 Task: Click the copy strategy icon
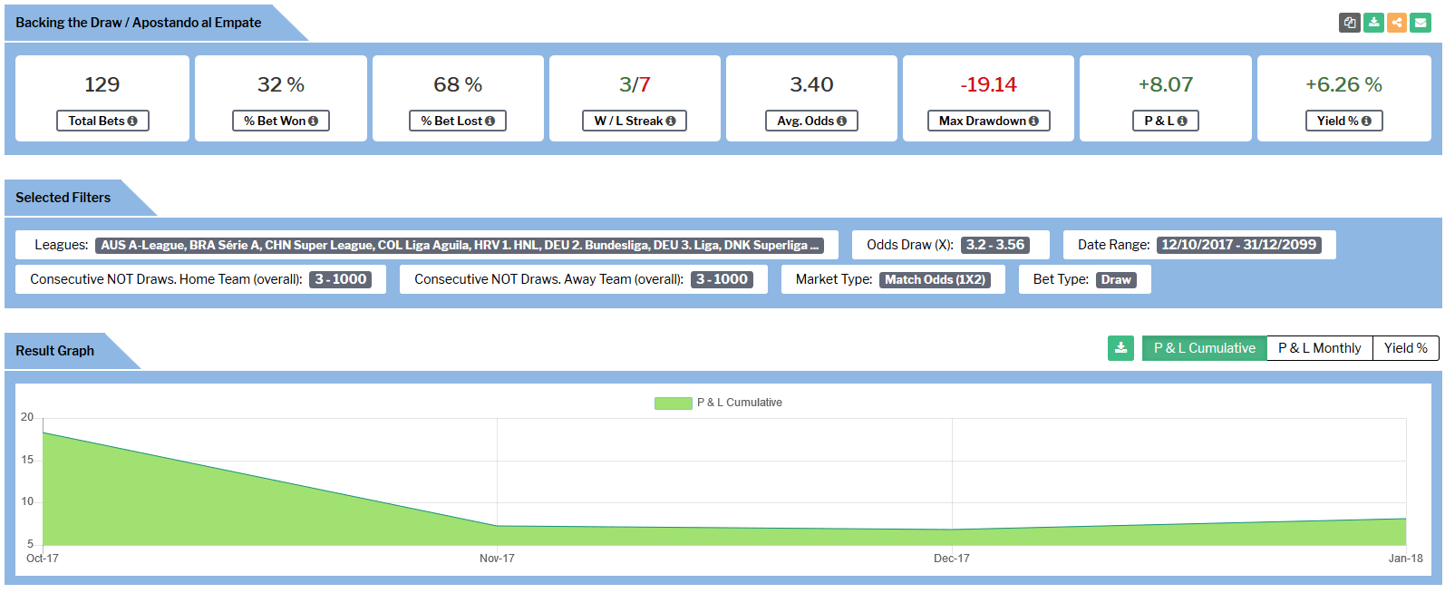1349,23
